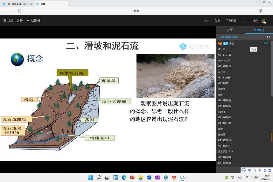
Task: Click the user profile avatar at top right
Action: tap(264, 21)
